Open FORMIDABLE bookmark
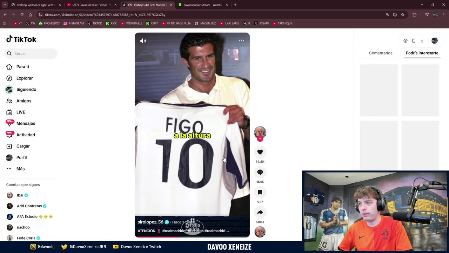This screenshot has height=253, width=449. tap(131, 24)
